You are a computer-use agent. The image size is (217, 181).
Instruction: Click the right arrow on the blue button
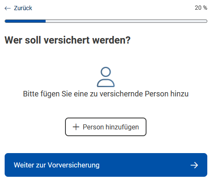click(x=194, y=165)
